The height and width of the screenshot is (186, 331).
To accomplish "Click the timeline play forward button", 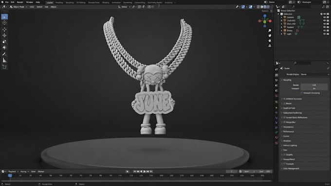I will (145, 172).
